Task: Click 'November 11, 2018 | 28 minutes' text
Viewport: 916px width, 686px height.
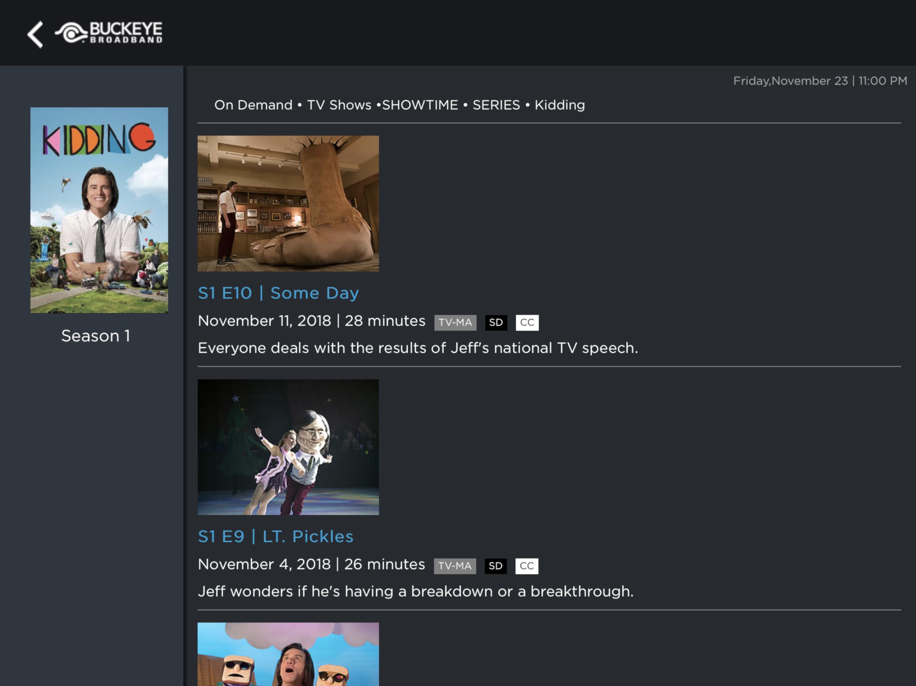Action: 311,321
